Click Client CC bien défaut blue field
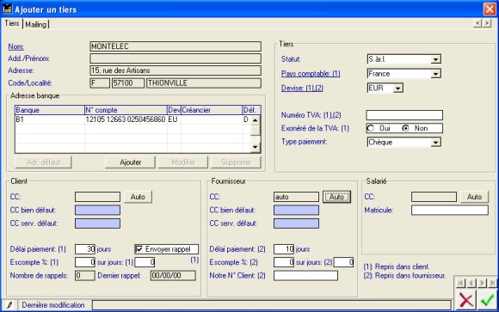The image size is (499, 312). coord(97,210)
